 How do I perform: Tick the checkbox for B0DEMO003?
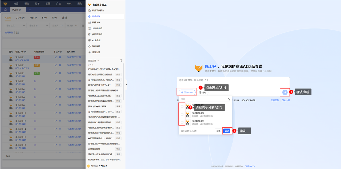point(182,122)
